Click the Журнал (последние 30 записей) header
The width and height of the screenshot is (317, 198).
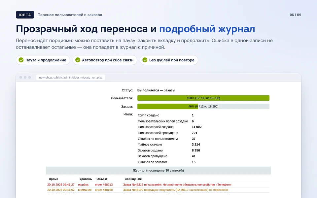(158, 171)
